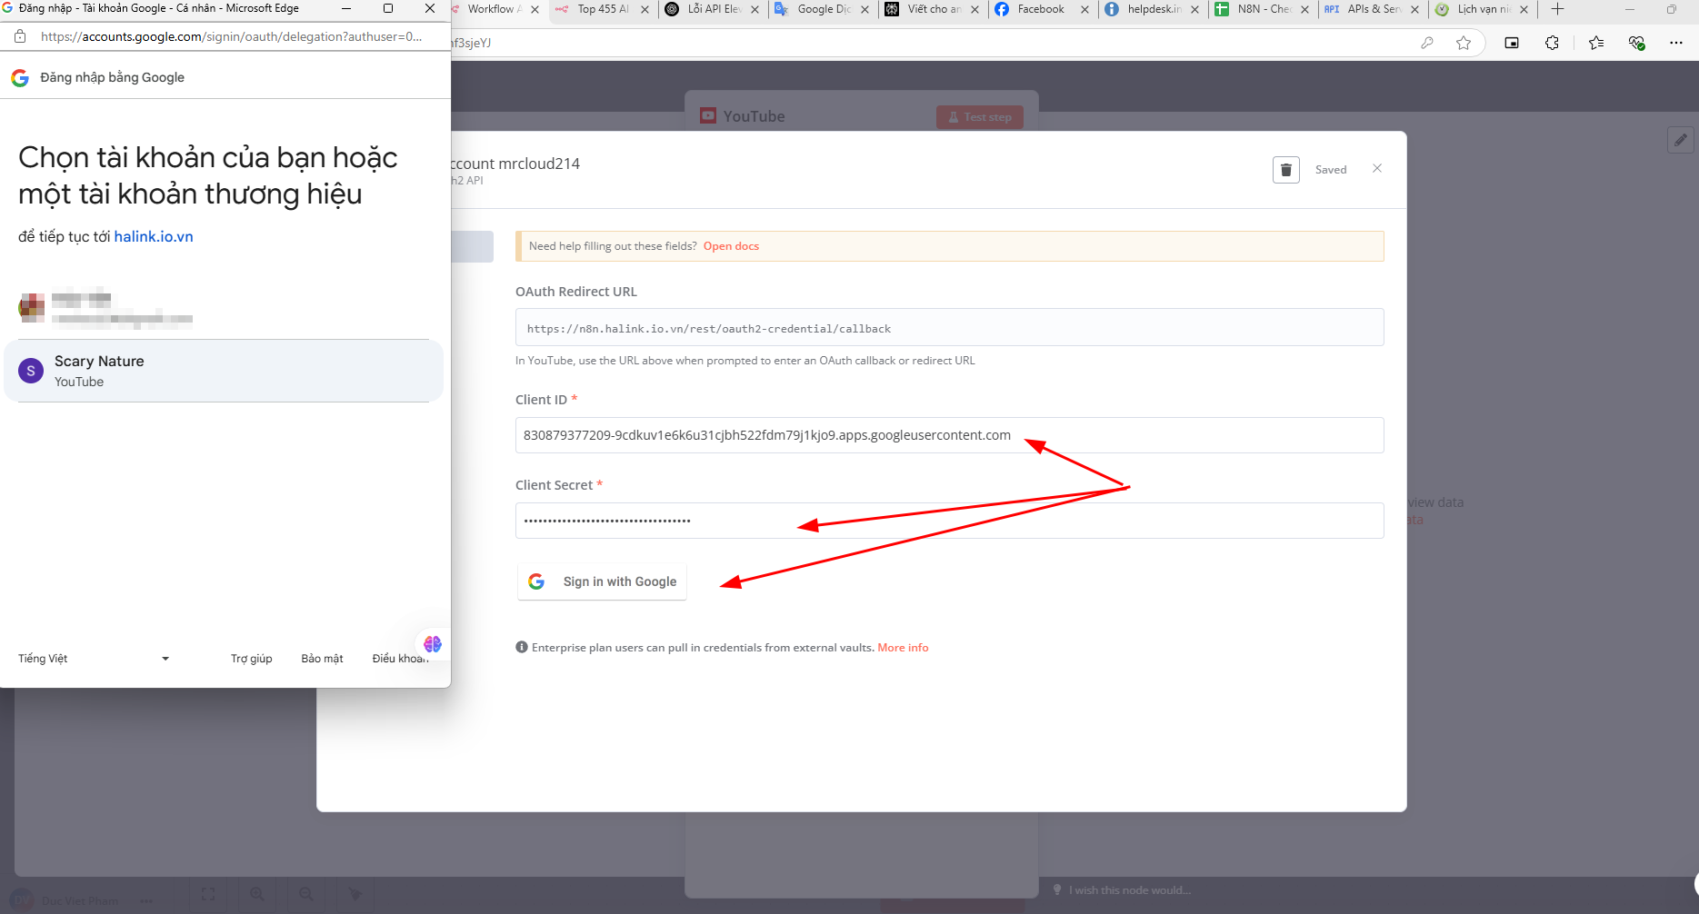Add this page to favorites with the star
This screenshot has width=1699, height=914.
click(1464, 43)
